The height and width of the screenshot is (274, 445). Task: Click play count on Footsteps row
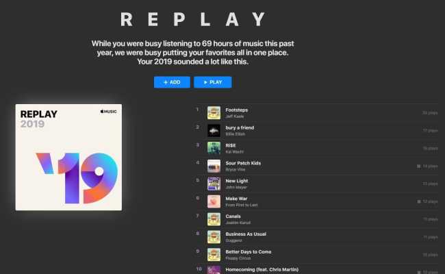pos(430,113)
